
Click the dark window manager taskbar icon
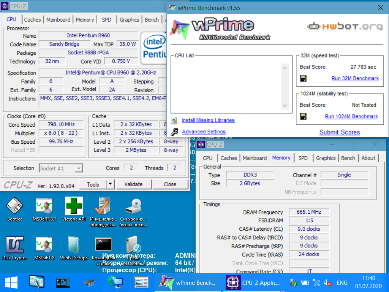click(63, 283)
